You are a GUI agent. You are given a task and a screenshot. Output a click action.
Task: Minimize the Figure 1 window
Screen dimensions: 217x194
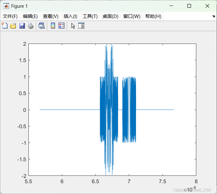pos(171,6)
